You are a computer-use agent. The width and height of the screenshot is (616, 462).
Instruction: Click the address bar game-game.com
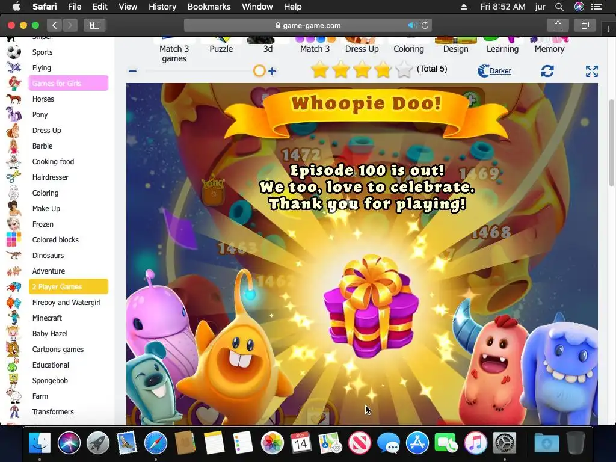308,25
